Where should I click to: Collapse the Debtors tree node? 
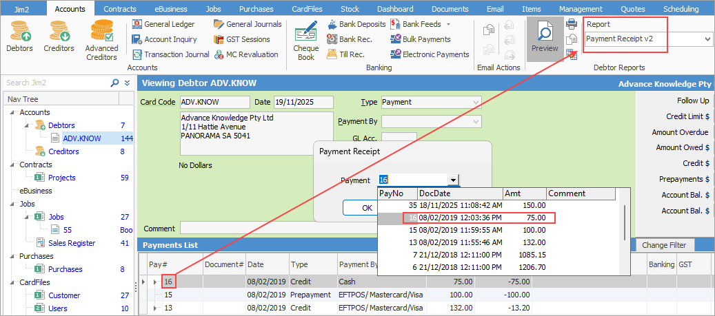(x=28, y=125)
